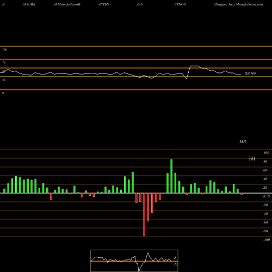
Task: Click the current RSI value 33.89
Action: pos(250,73)
